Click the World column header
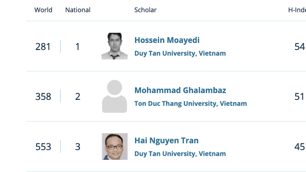 point(43,10)
